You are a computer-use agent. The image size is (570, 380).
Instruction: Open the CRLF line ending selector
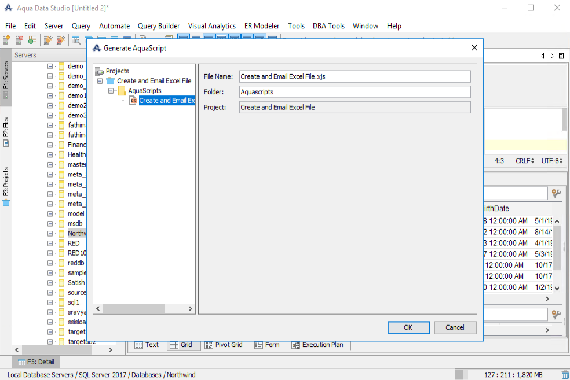pos(525,160)
